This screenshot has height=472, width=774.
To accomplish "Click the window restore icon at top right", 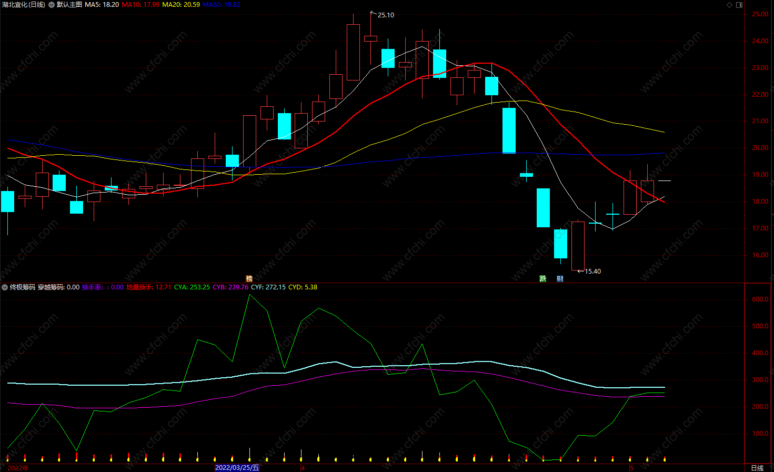I will pyautogui.click(x=739, y=5).
